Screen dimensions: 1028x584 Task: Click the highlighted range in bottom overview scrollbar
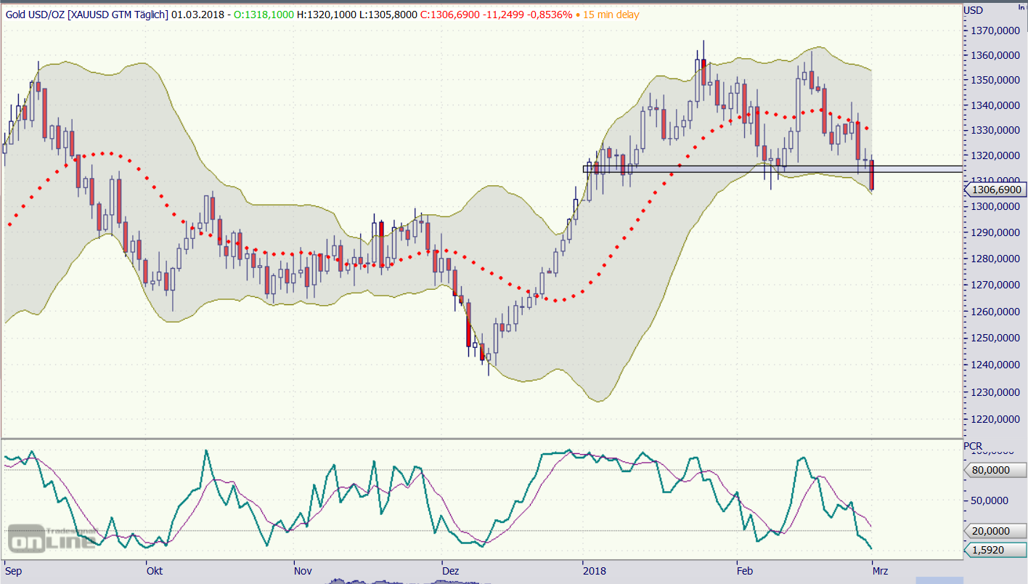tap(939, 580)
